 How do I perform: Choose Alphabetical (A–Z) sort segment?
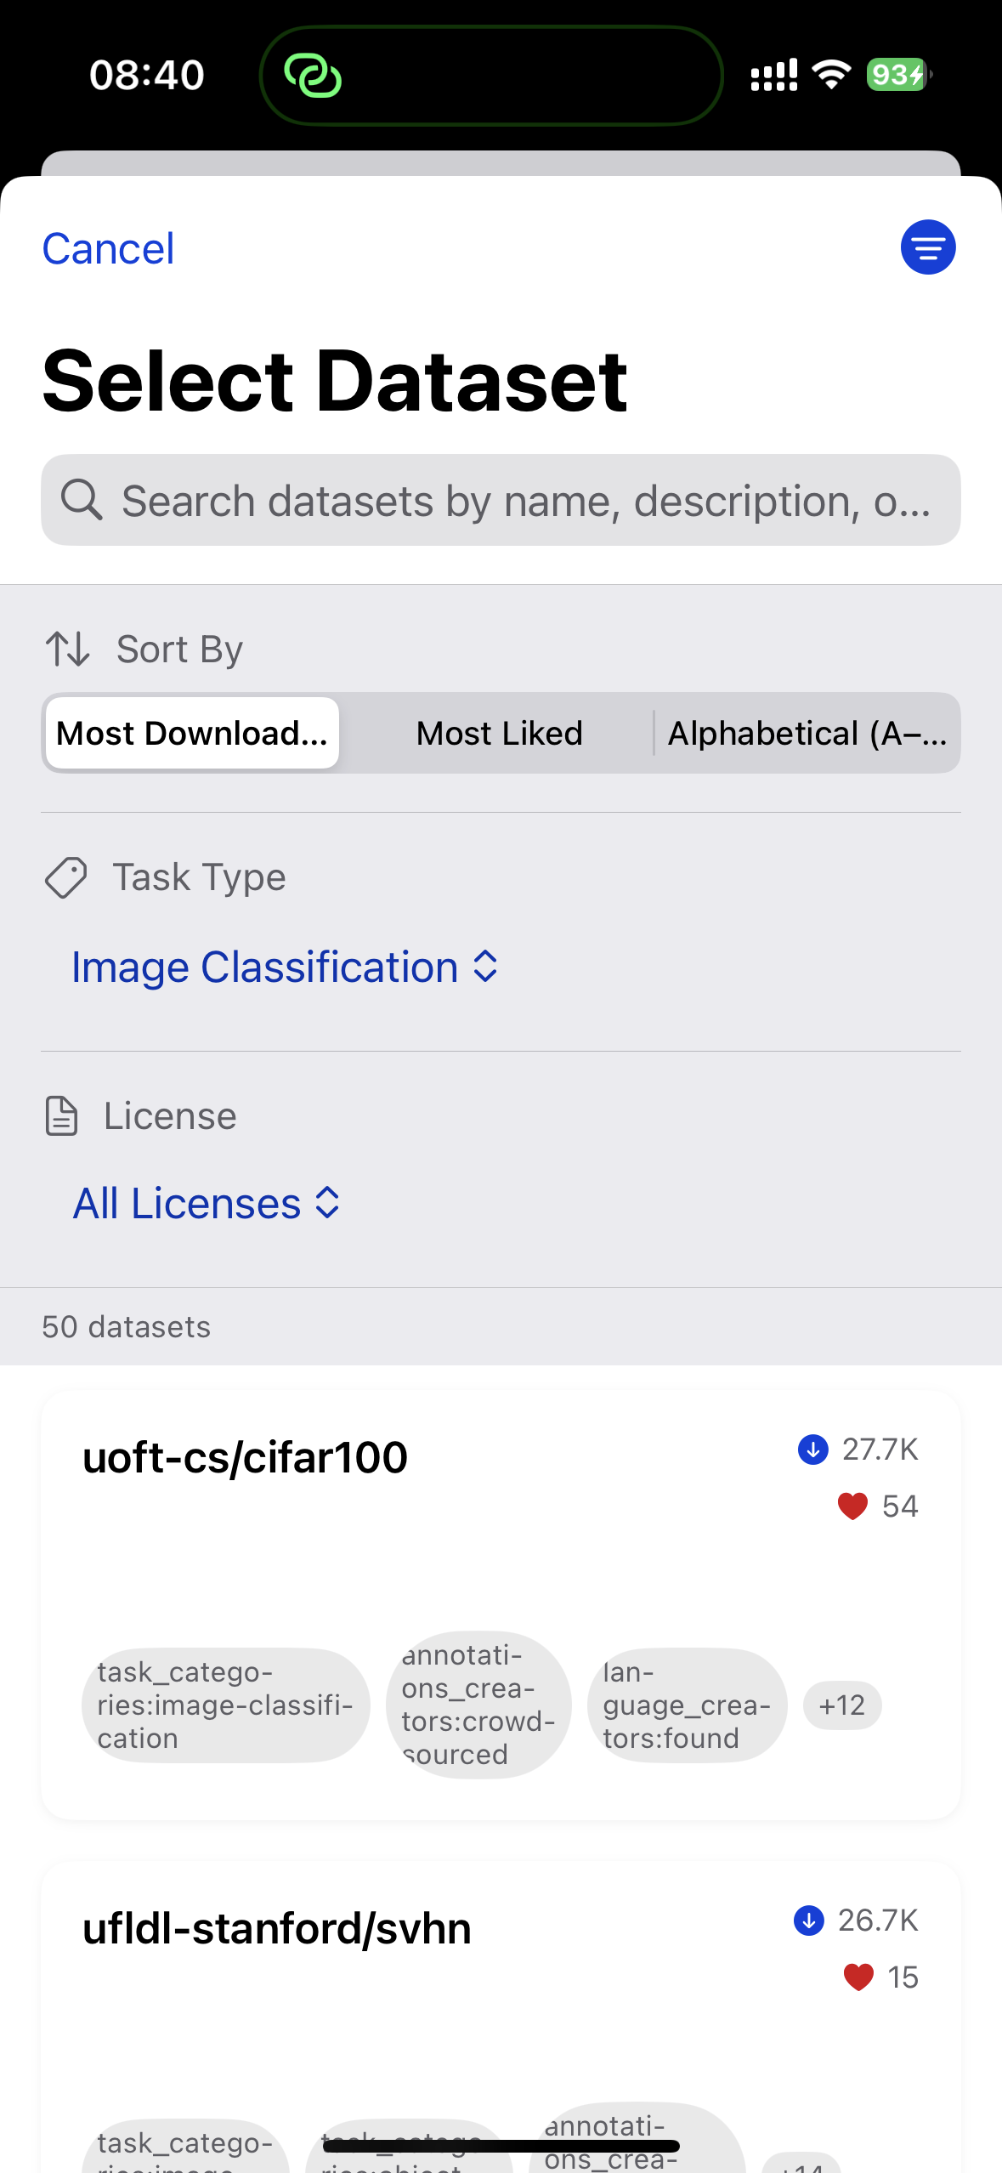pyautogui.click(x=807, y=734)
